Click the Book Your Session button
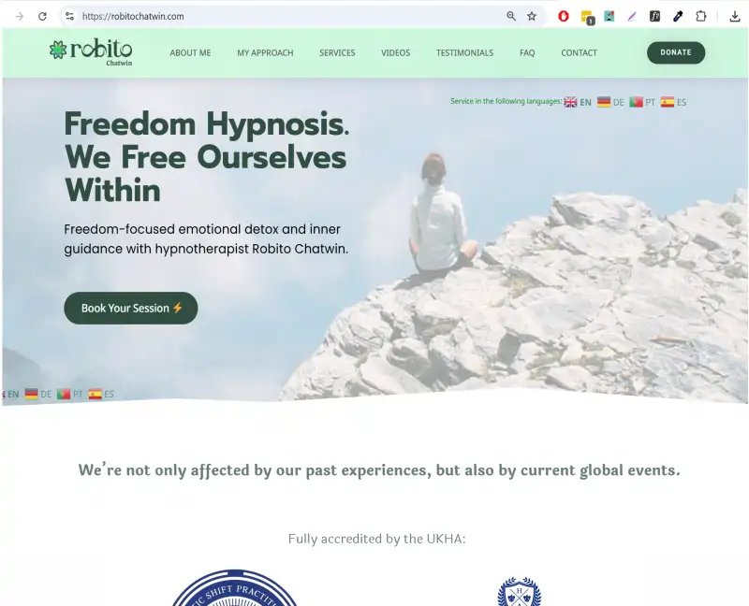749x606 pixels. pos(131,309)
